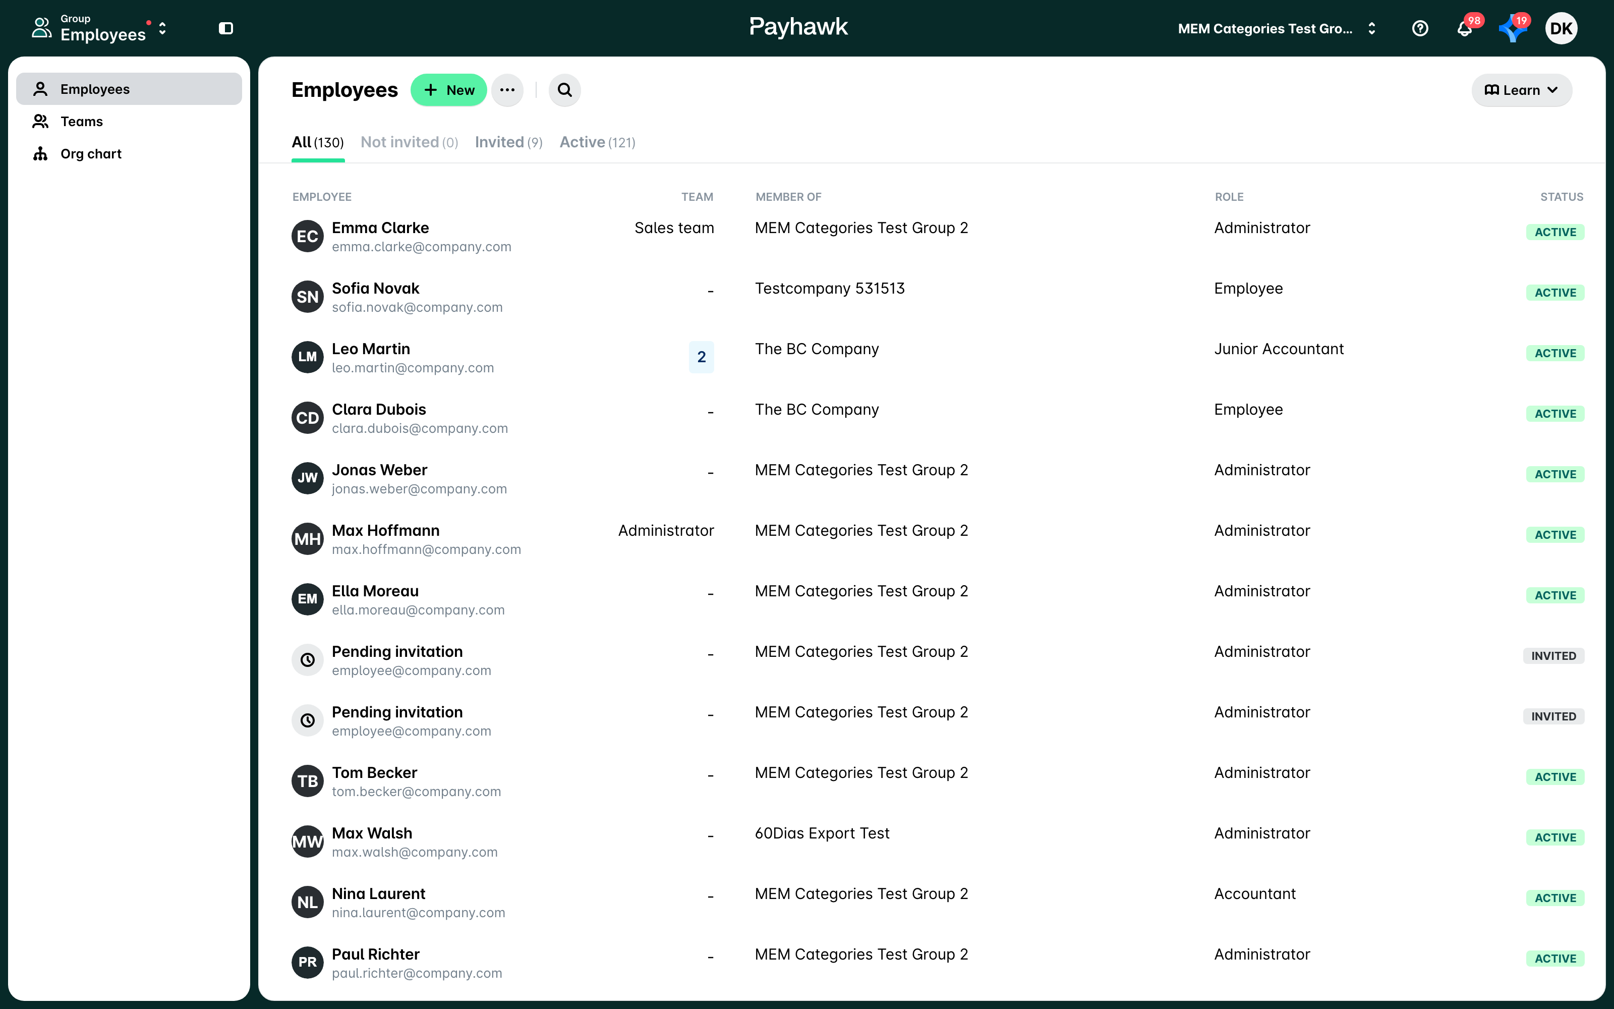Click the New employee button
Viewport: 1614px width, 1009px height.
[448, 90]
